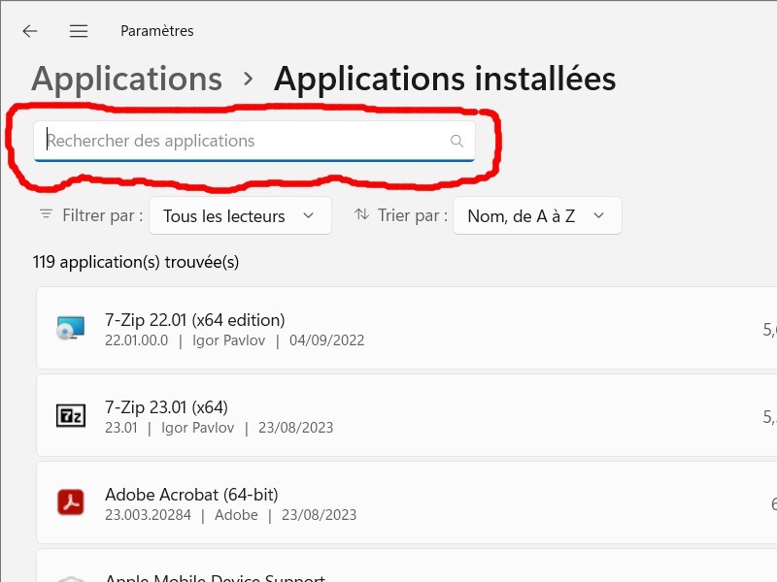This screenshot has height=582, width=777.
Task: Click the magnifier icon in search box
Action: pos(457,141)
